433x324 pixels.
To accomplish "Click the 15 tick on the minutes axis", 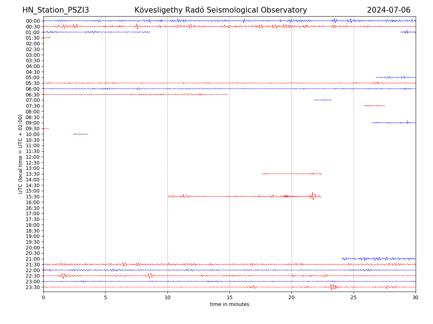I will [x=229, y=297].
